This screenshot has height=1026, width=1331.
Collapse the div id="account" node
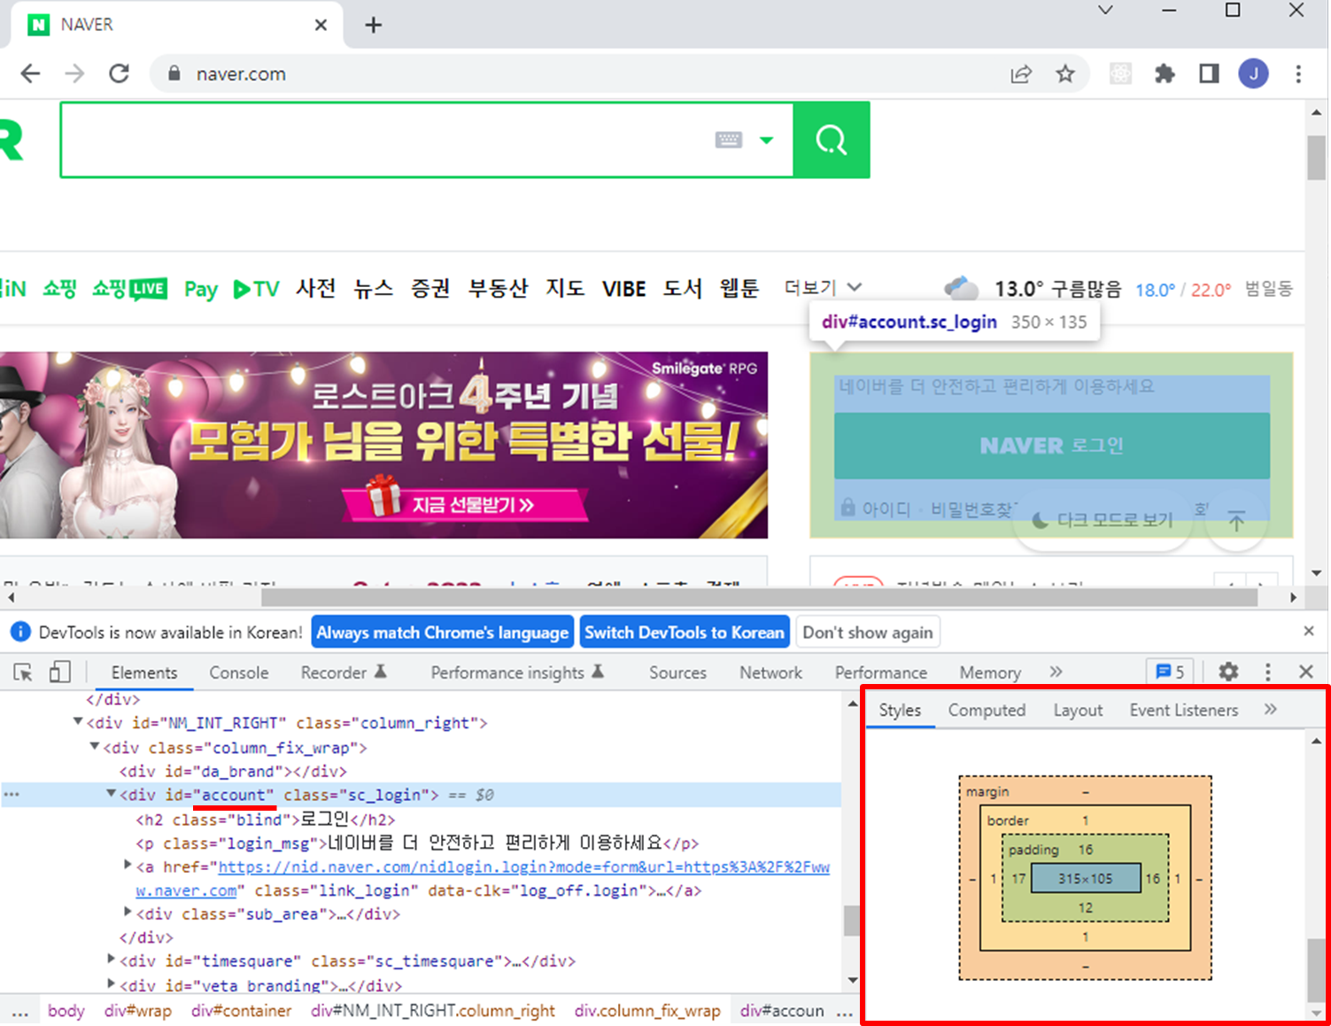[x=111, y=794]
